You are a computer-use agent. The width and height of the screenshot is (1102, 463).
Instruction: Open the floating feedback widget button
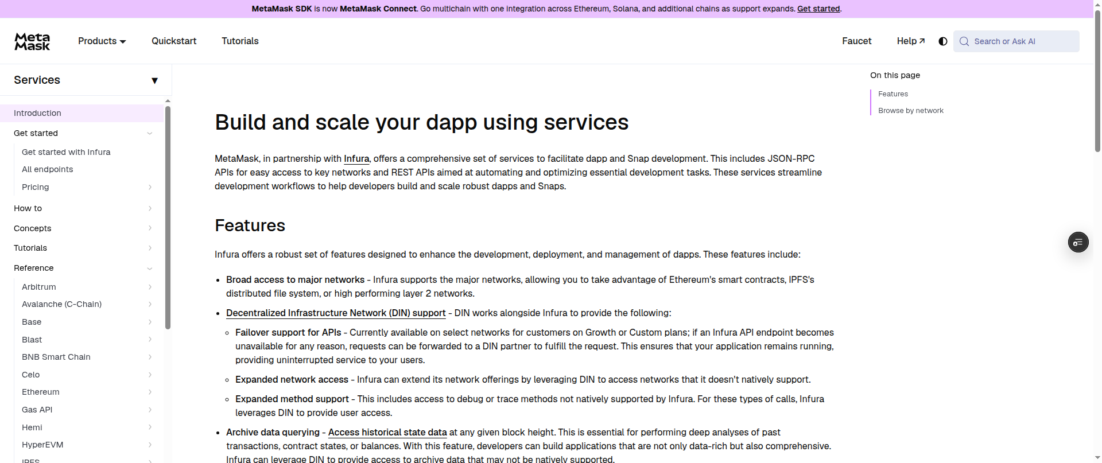click(1078, 242)
